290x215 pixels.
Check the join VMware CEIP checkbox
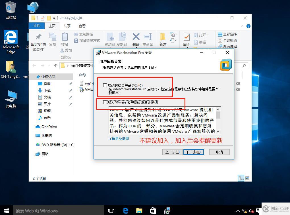pyautogui.click(x=105, y=102)
